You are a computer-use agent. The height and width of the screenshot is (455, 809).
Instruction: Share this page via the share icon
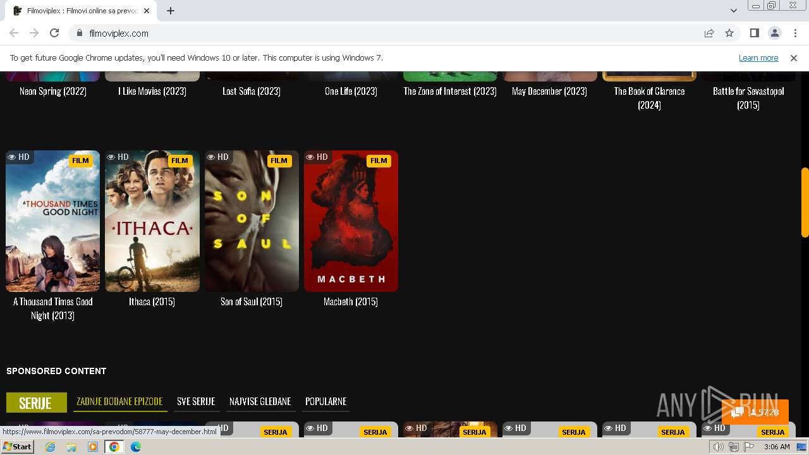(x=709, y=33)
